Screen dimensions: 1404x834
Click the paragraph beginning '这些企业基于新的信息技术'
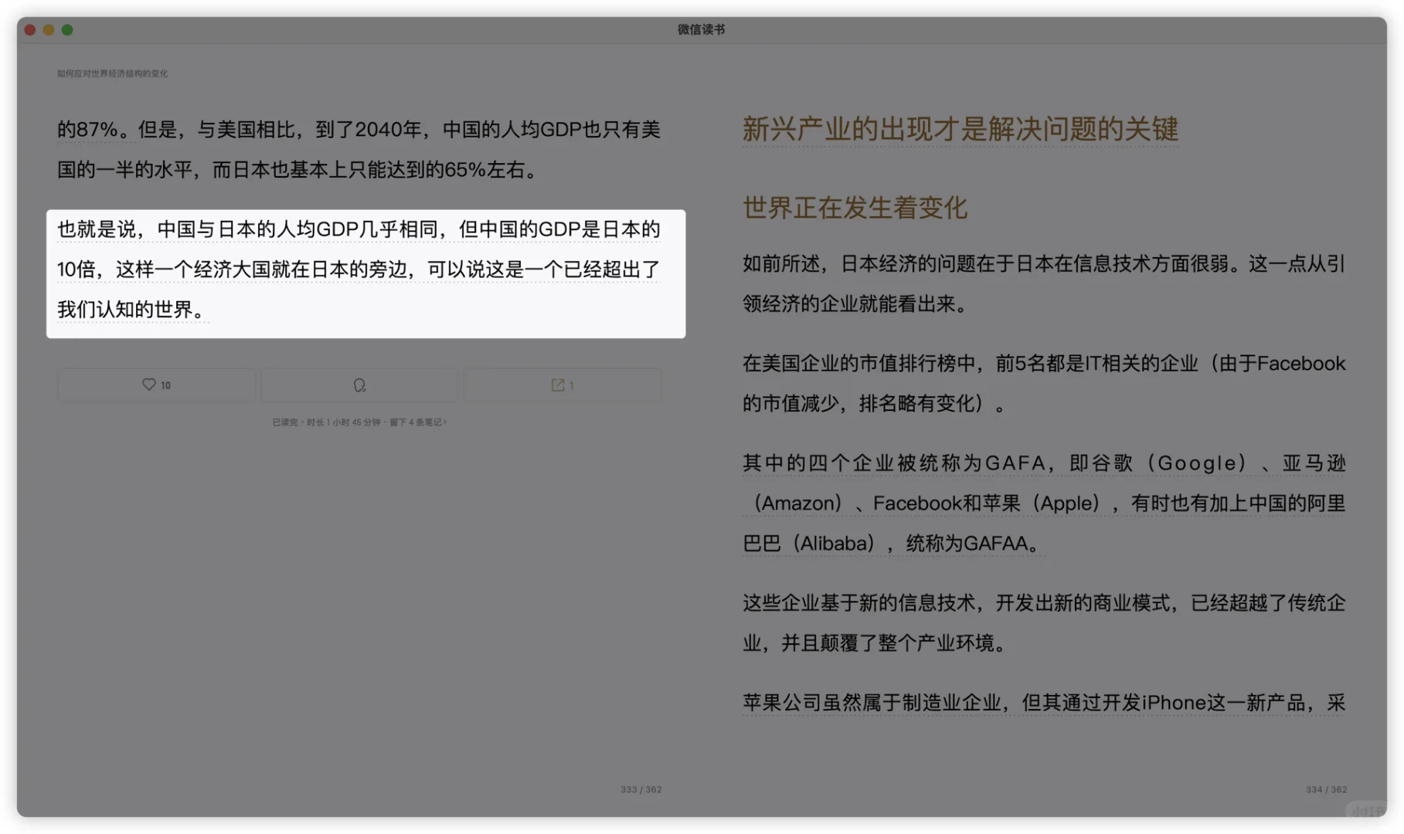coord(1044,622)
